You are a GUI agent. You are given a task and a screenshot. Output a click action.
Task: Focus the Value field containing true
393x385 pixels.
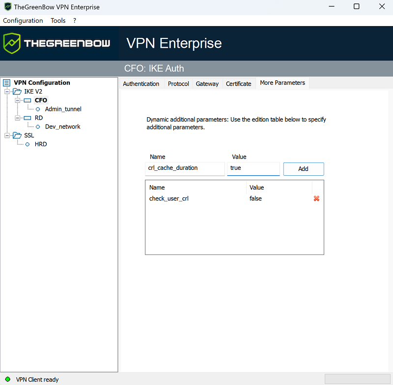tap(253, 168)
